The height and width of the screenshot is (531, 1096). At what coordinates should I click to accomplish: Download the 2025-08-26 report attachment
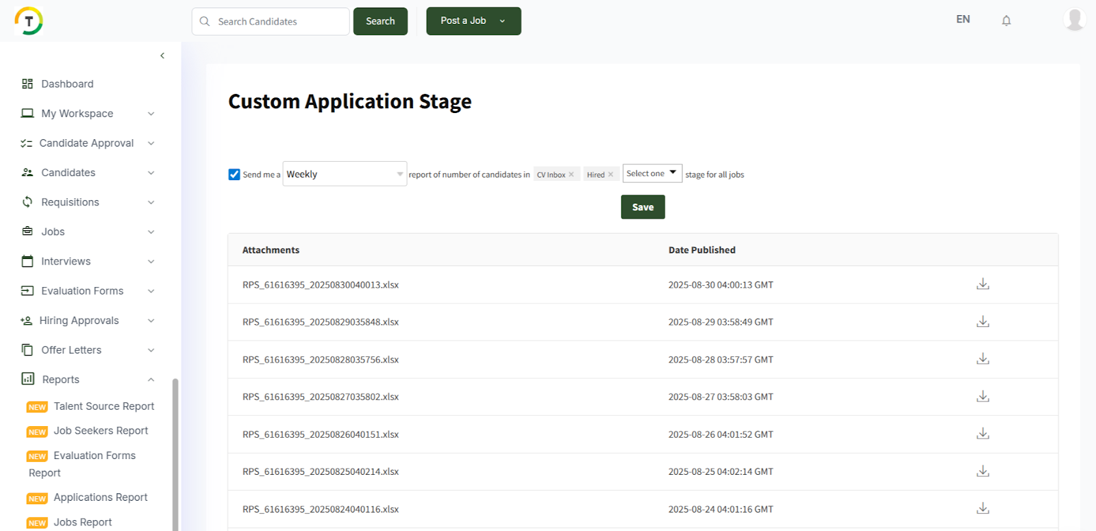click(982, 434)
